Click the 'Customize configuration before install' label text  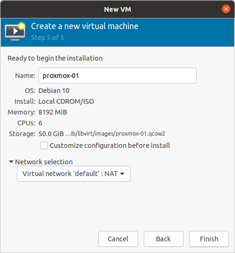coord(110,146)
